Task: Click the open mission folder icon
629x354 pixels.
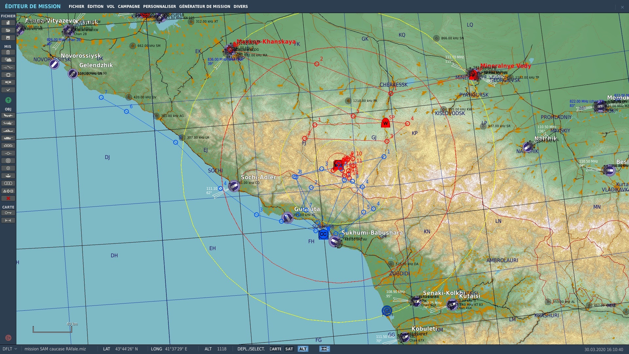Action: tap(8, 30)
